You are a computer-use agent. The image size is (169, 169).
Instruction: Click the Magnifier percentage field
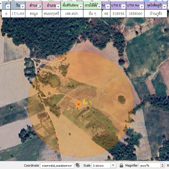(149, 165)
